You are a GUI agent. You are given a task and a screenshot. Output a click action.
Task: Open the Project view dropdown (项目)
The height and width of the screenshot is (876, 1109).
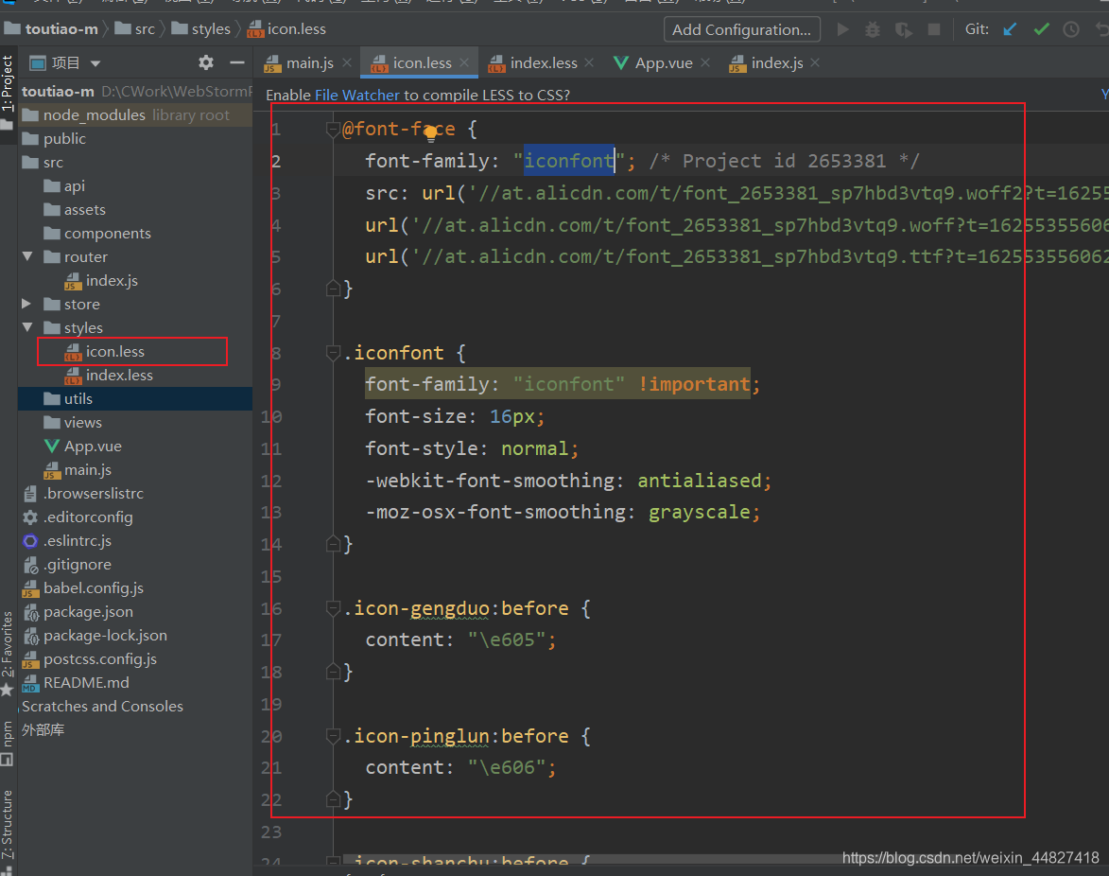65,63
